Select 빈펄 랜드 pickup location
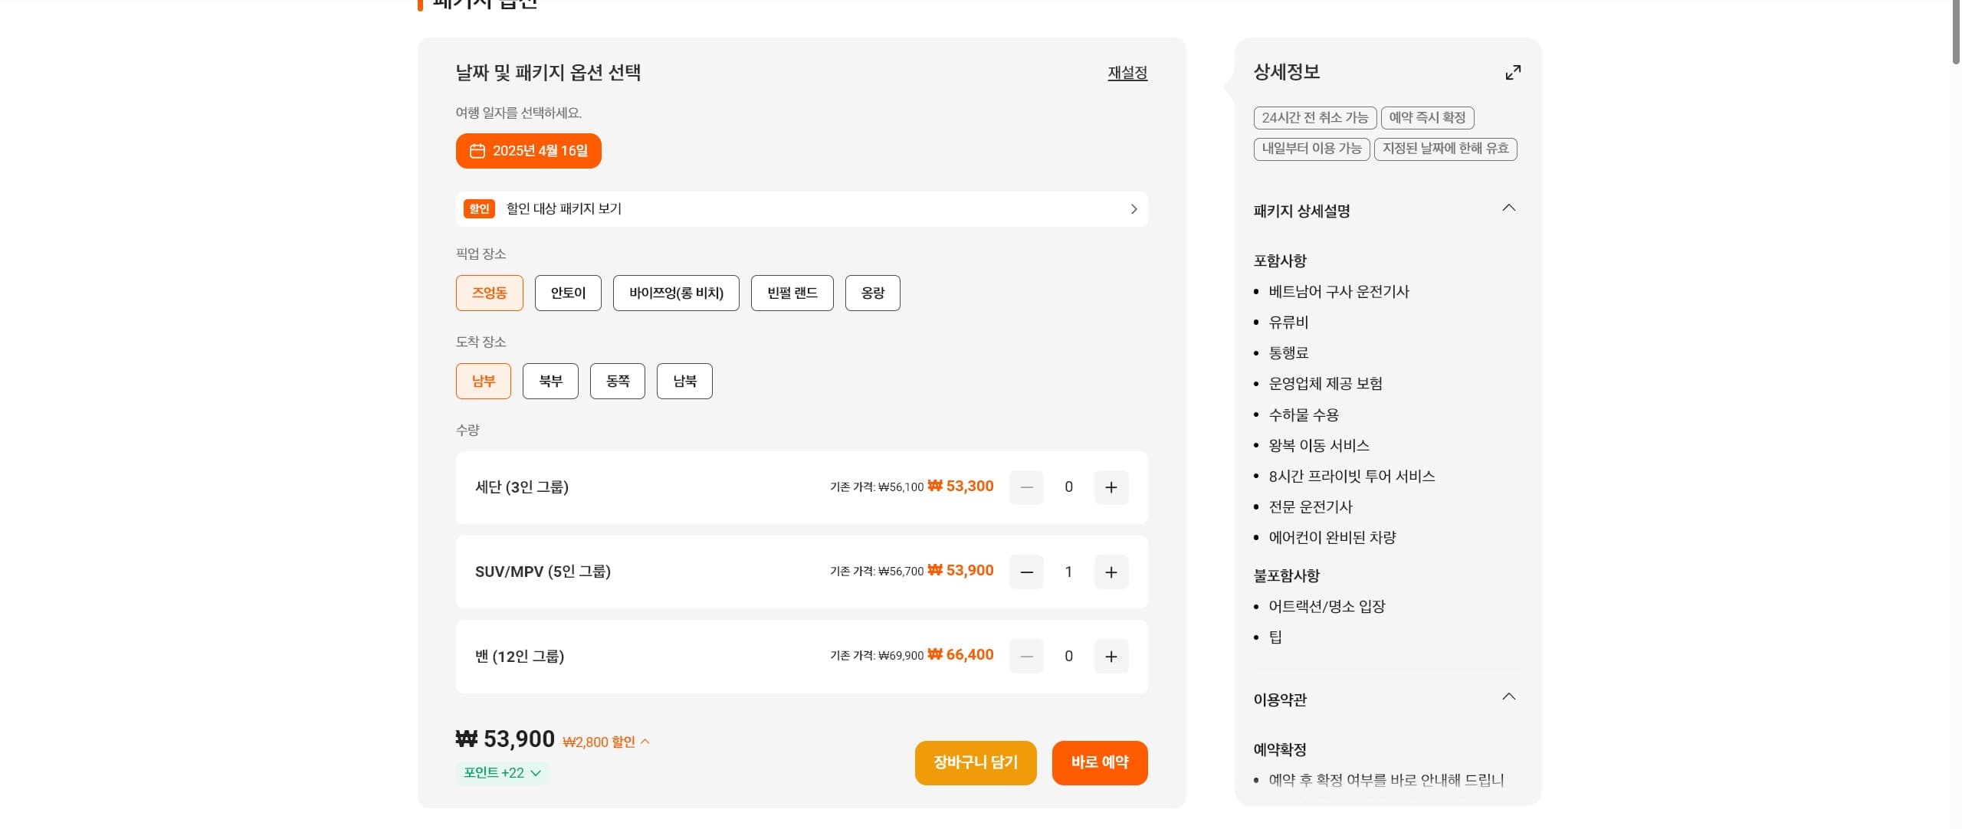Screen dimensions: 1962x829 792,293
